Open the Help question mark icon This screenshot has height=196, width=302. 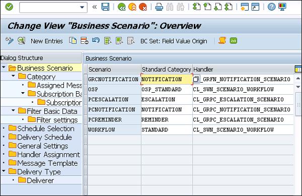click(x=272, y=7)
